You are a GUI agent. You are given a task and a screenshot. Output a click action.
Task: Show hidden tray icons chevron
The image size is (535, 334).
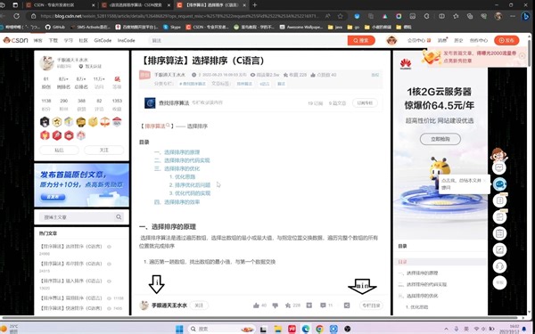point(446,329)
